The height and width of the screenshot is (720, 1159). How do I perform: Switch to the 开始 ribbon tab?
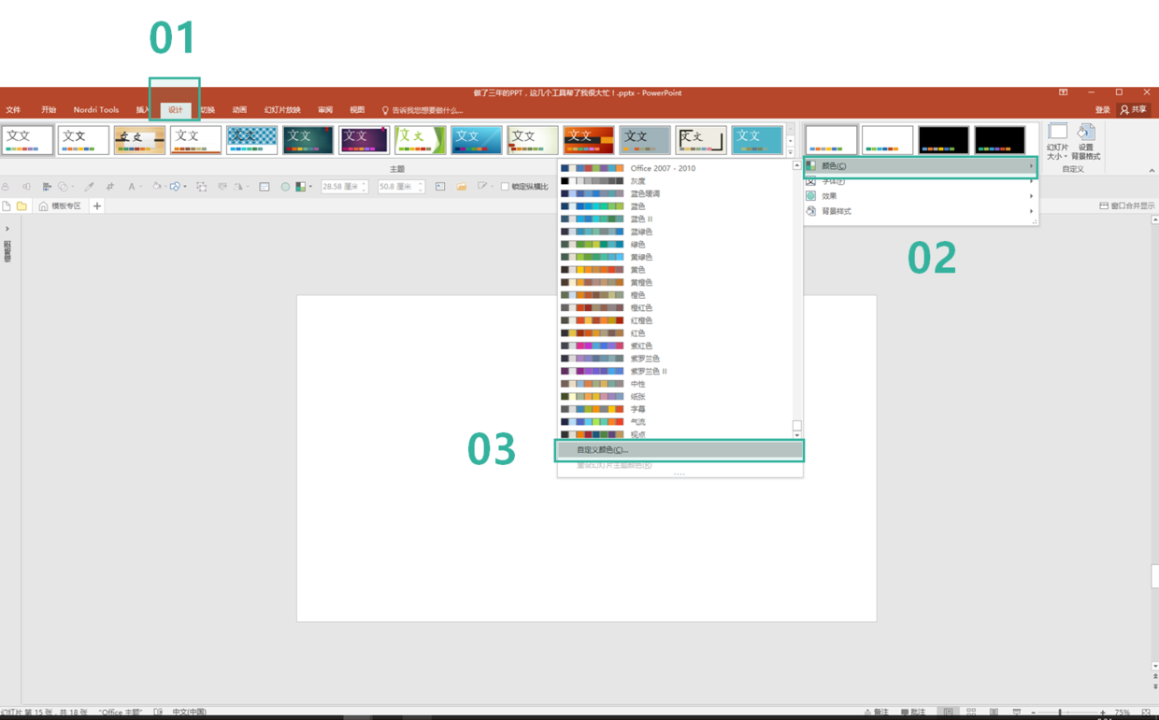[49, 110]
